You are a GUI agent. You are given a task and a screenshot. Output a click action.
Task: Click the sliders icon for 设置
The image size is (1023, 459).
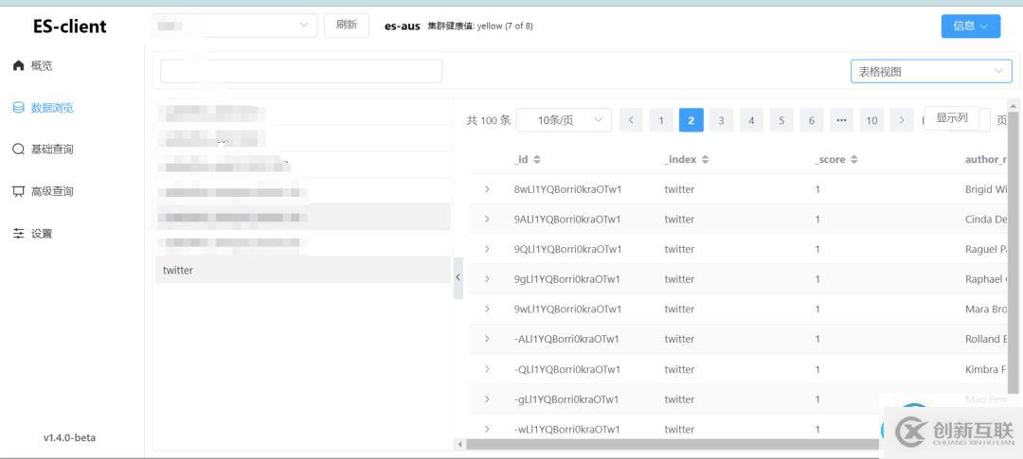coord(18,234)
